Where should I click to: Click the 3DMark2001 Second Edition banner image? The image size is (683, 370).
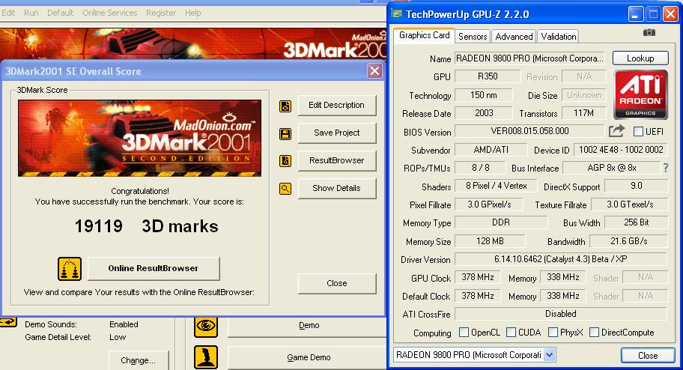tap(139, 138)
